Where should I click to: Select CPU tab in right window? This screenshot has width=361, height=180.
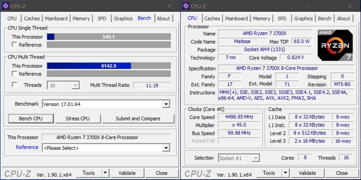pos(192,18)
